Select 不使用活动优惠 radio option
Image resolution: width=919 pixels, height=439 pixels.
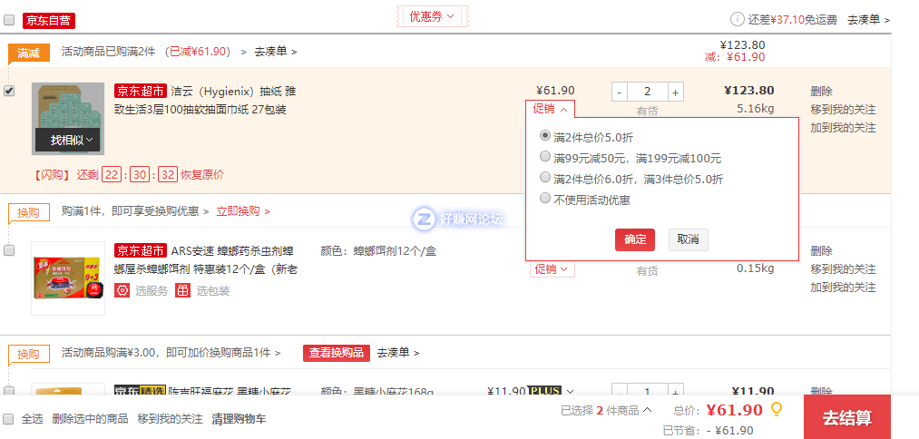point(545,198)
